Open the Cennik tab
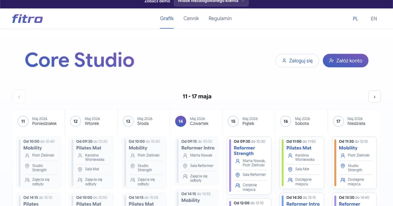The width and height of the screenshot is (393, 206). 191,18
